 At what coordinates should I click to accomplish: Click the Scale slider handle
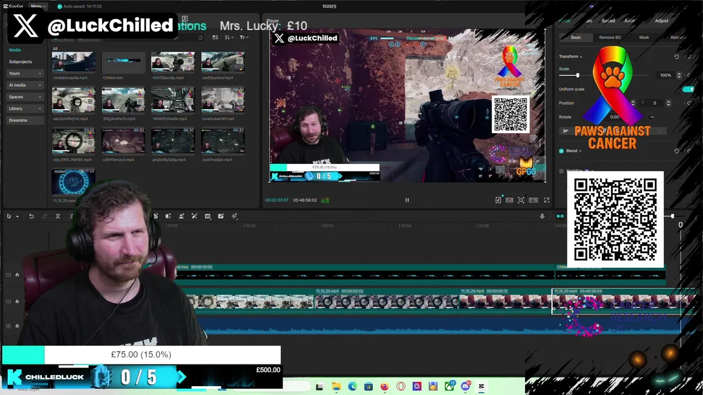577,75
